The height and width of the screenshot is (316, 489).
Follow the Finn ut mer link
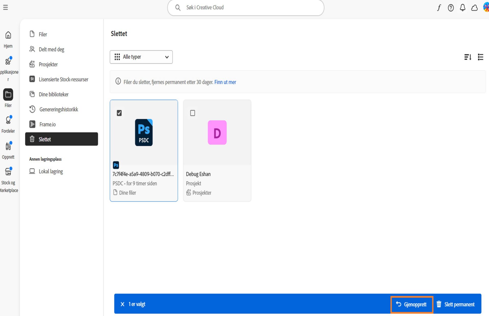(x=225, y=82)
